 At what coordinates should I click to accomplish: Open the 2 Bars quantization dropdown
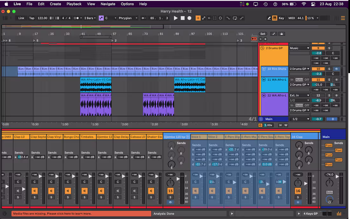pos(89,18)
